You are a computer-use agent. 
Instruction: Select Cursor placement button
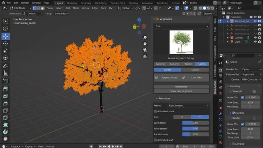(195, 69)
